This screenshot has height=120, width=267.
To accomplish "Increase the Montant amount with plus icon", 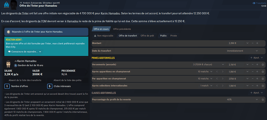I will tap(257, 43).
